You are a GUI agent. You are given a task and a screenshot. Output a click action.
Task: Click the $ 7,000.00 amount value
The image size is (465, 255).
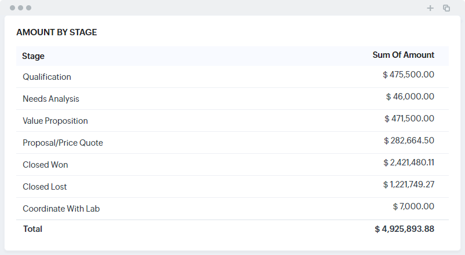(x=413, y=206)
